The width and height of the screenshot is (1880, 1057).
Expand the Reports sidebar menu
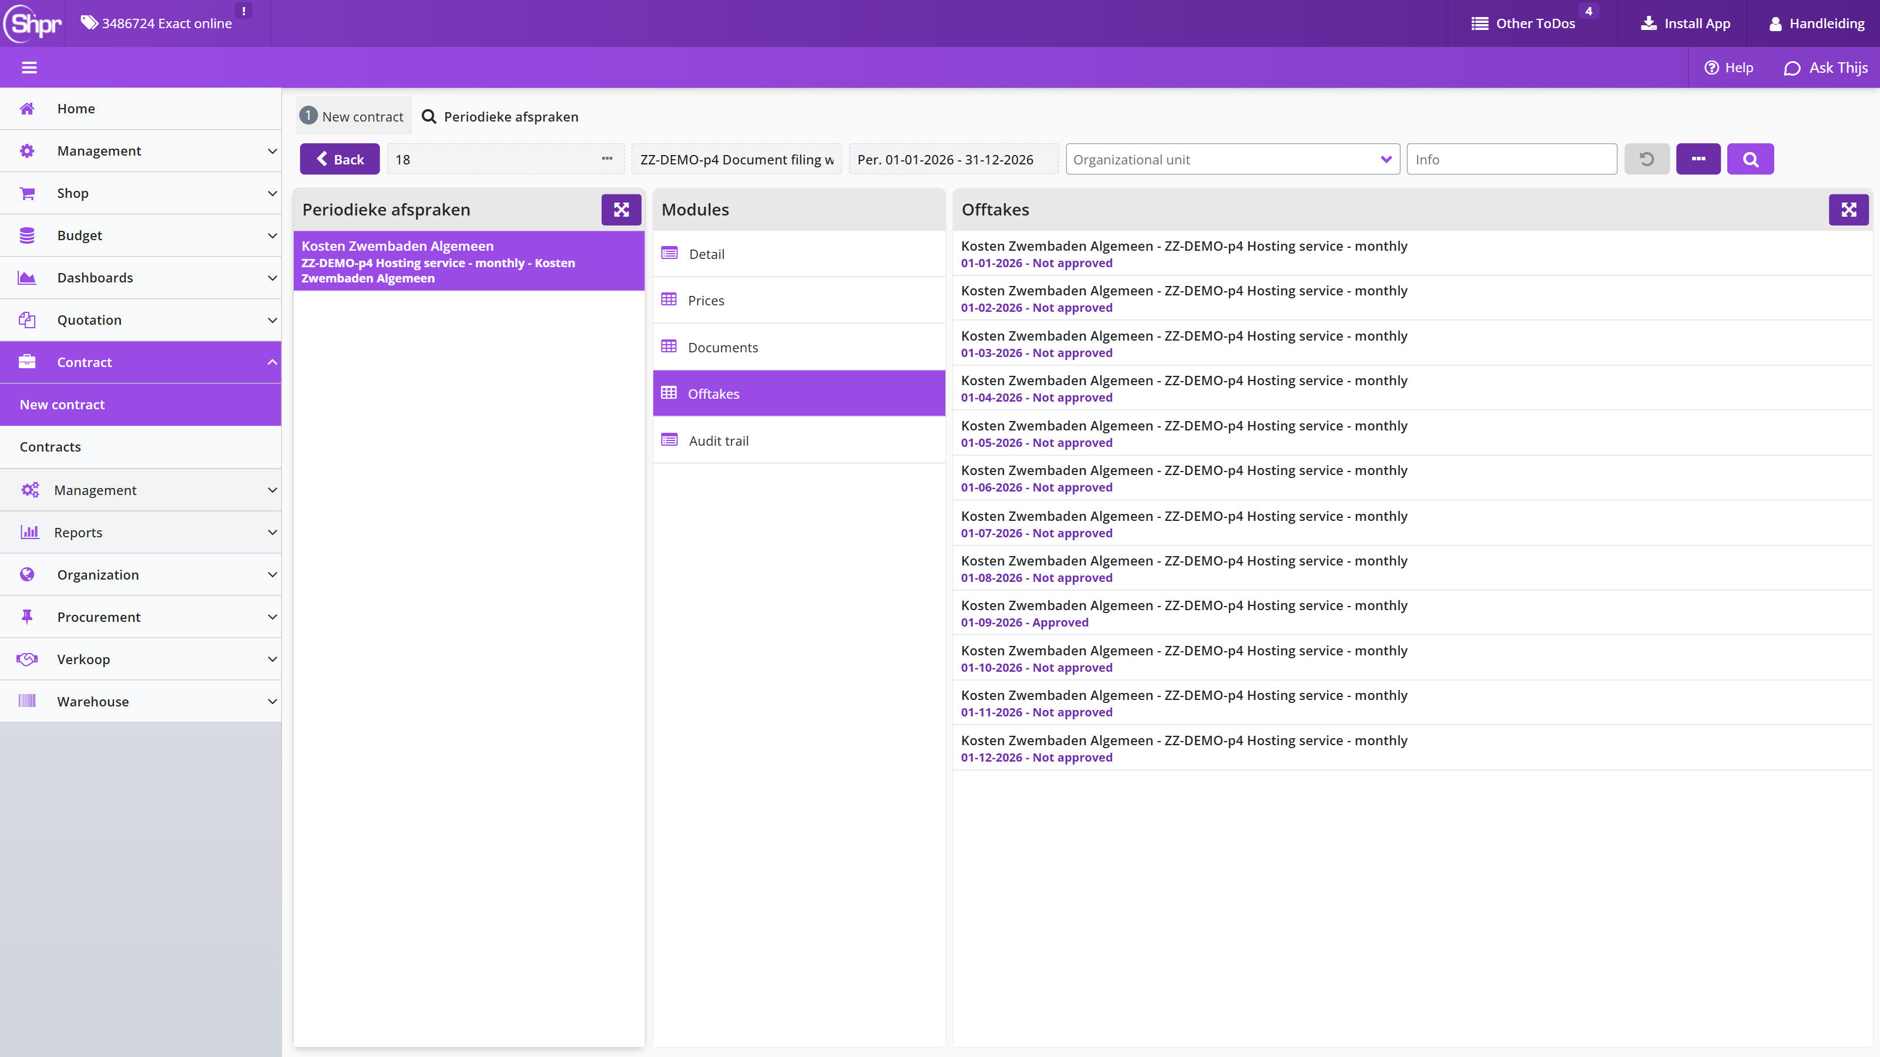[141, 533]
